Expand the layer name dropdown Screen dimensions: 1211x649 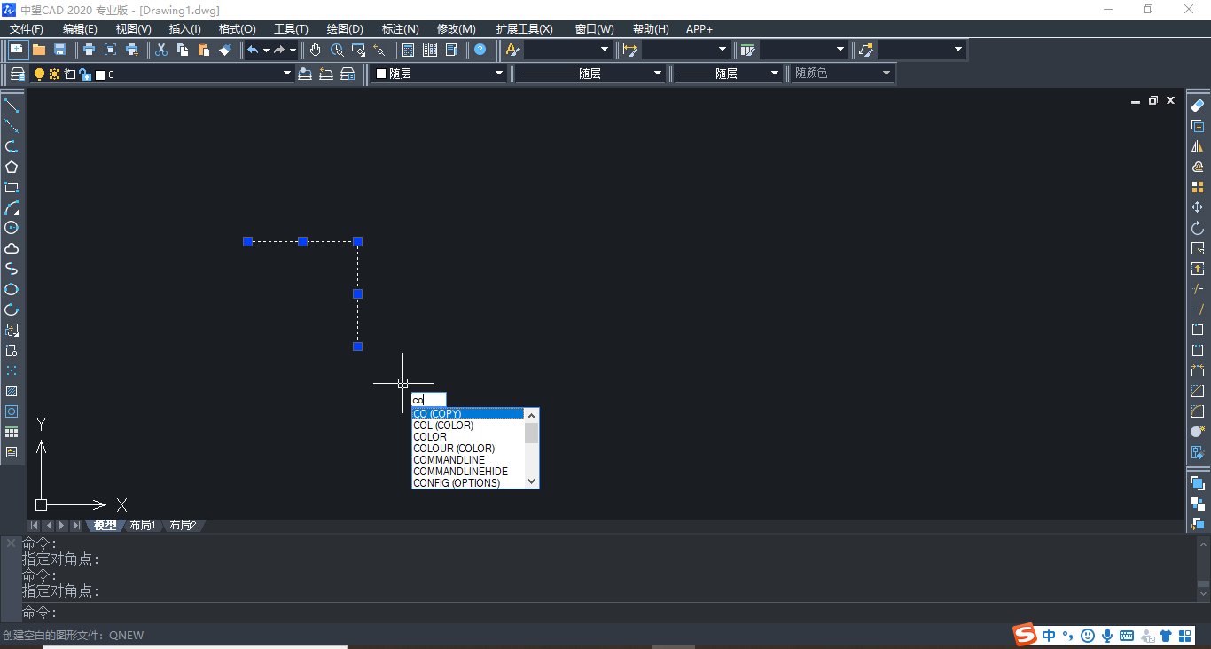click(286, 74)
